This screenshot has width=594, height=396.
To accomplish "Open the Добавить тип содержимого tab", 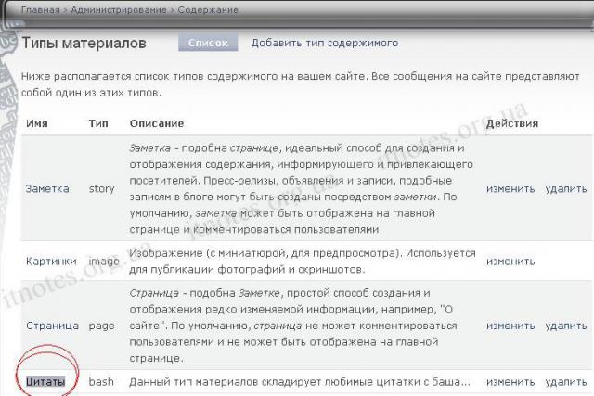I will click(325, 43).
